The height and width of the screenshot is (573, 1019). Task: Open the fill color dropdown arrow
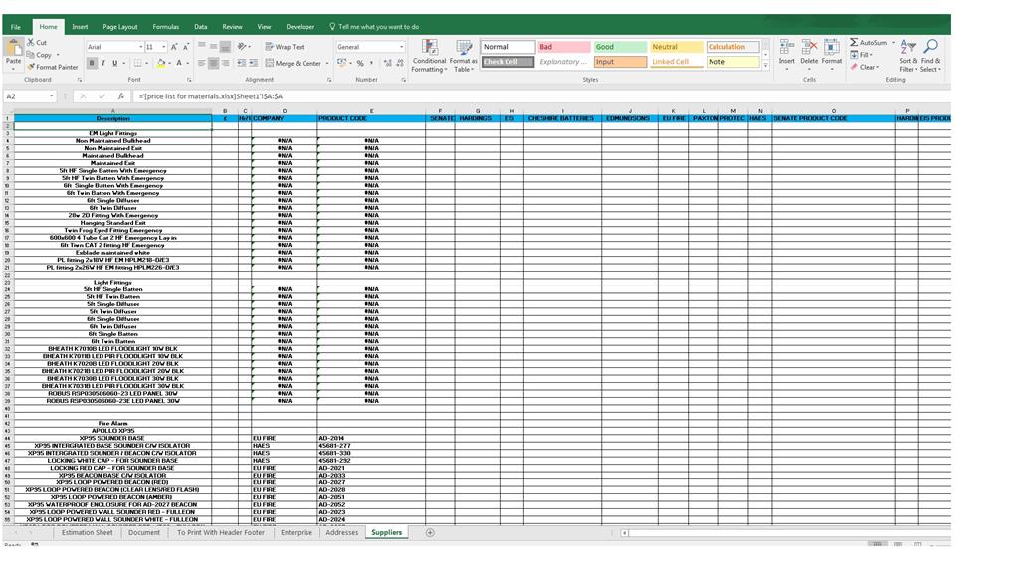pos(169,63)
